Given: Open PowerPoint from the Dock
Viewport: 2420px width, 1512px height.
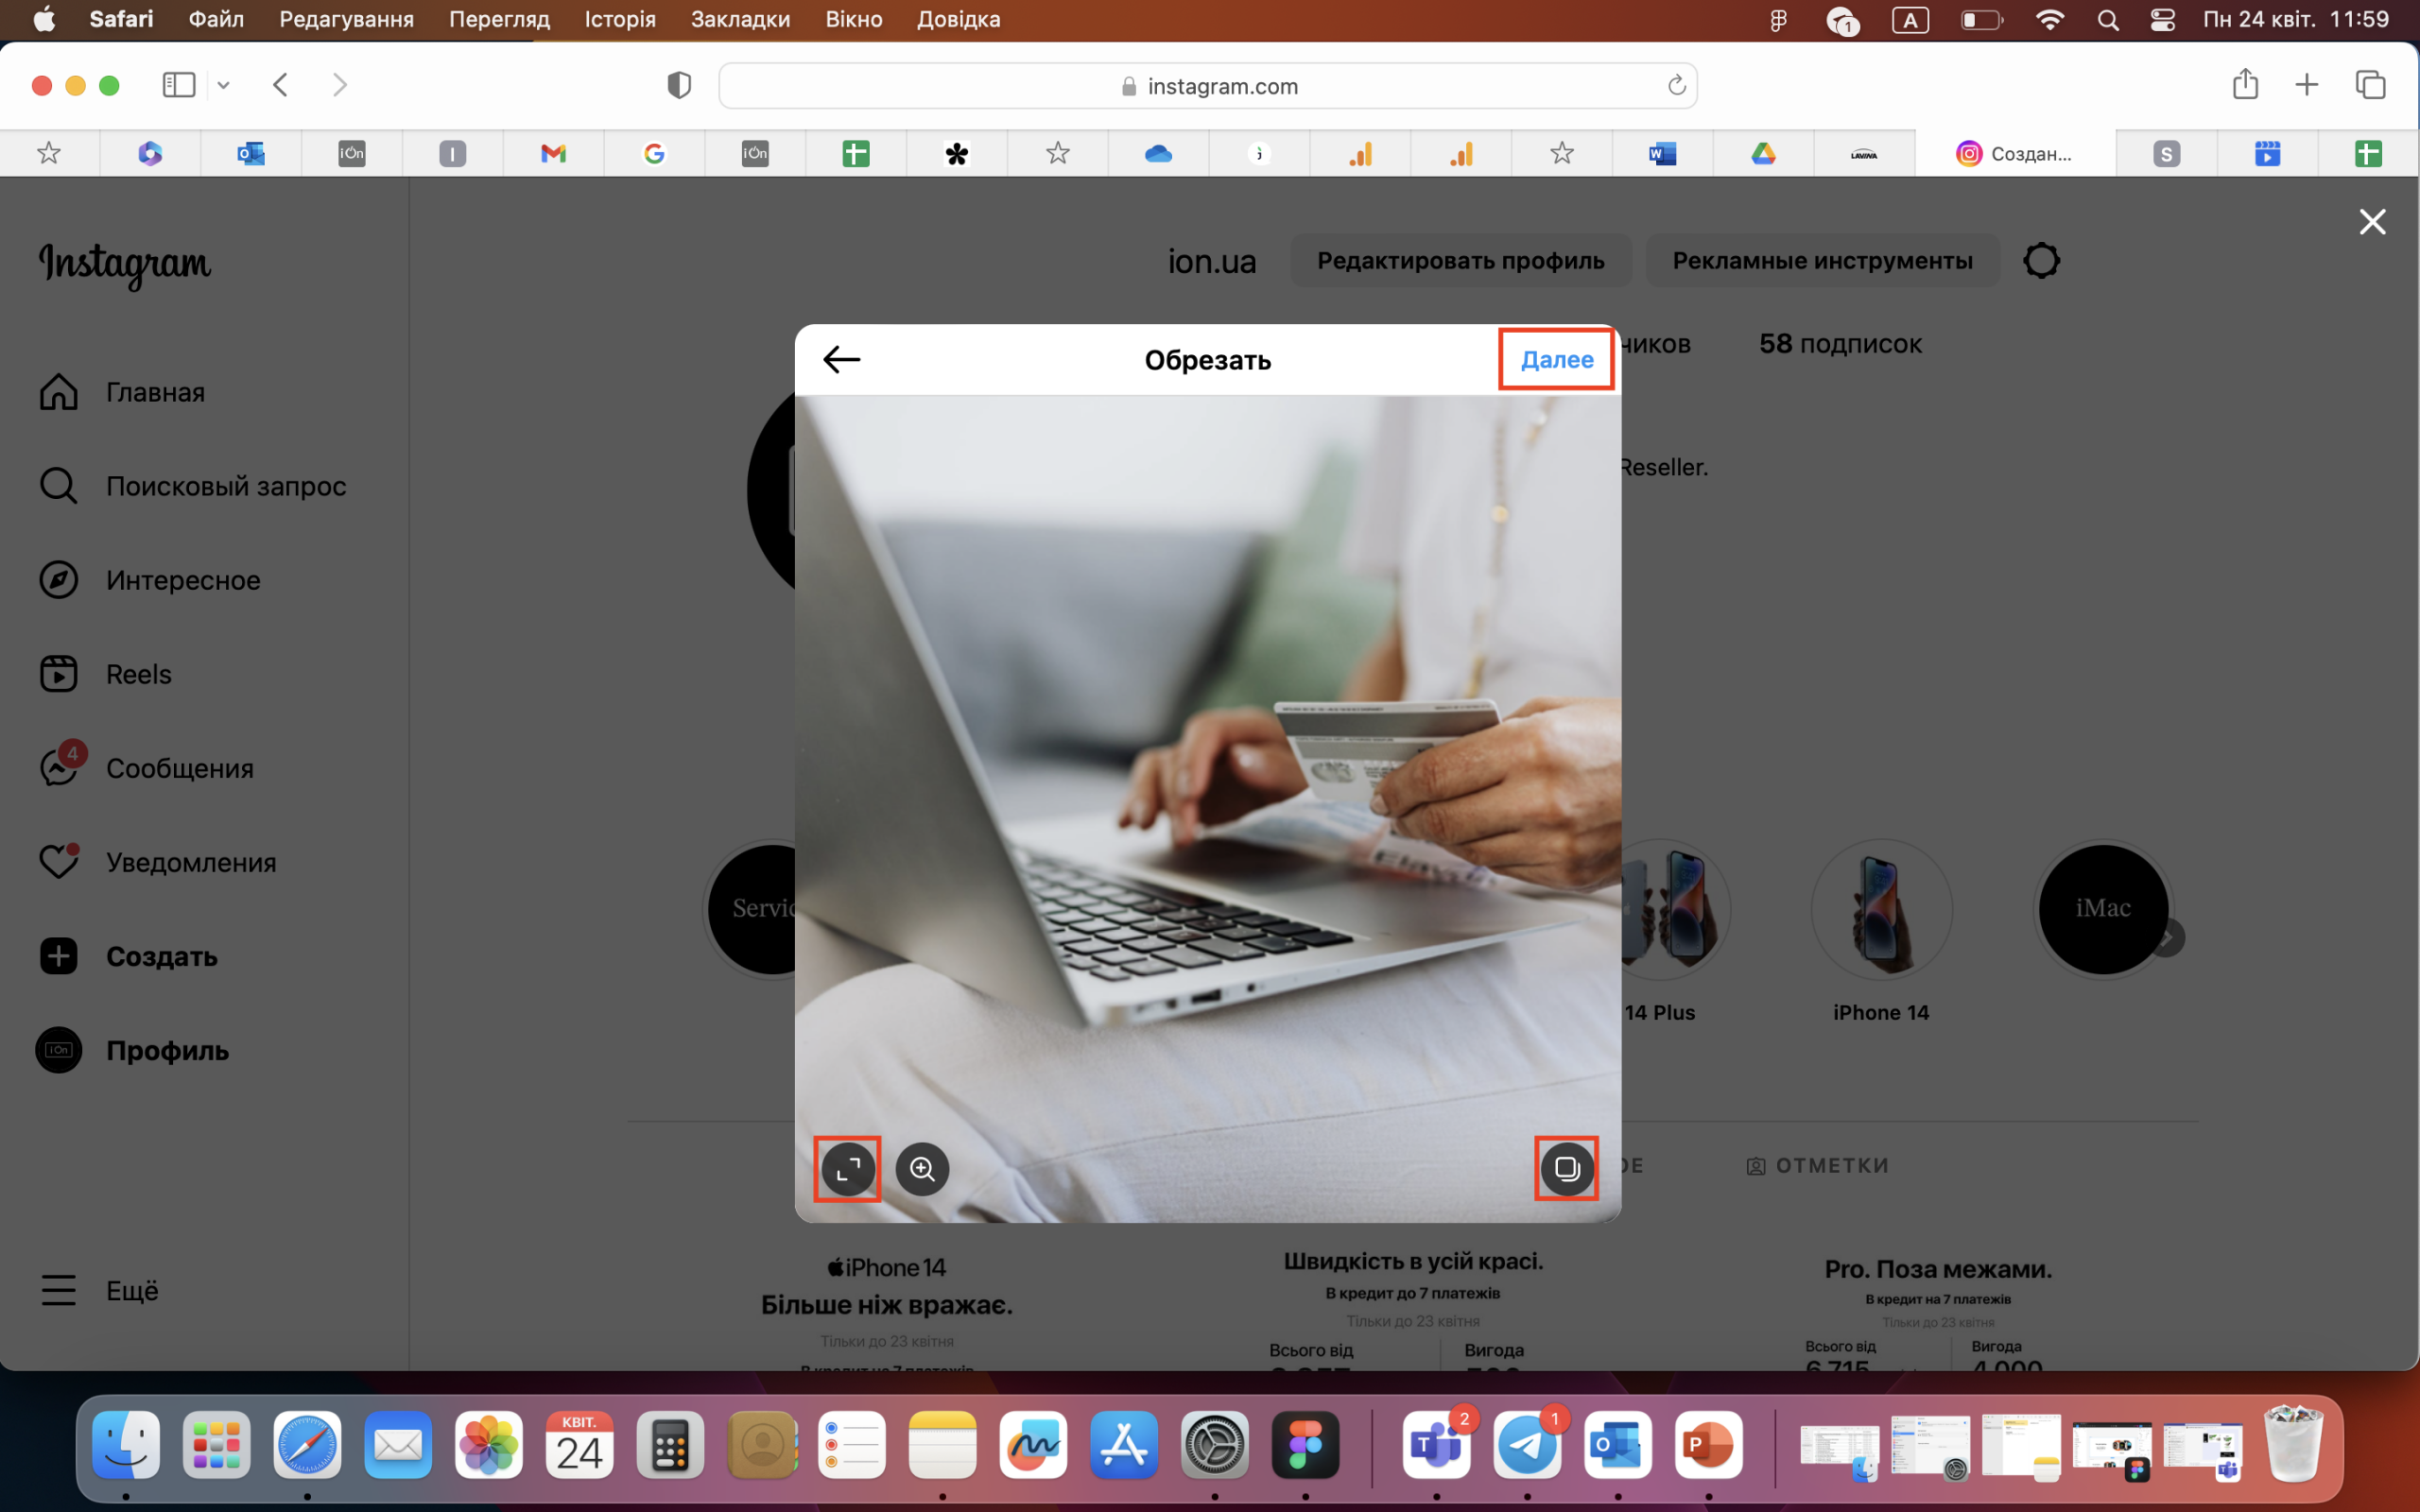Looking at the screenshot, I should (x=1709, y=1445).
